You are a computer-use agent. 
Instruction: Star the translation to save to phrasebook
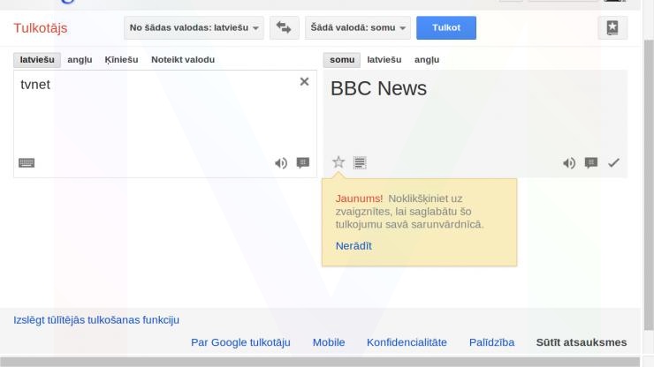click(338, 162)
